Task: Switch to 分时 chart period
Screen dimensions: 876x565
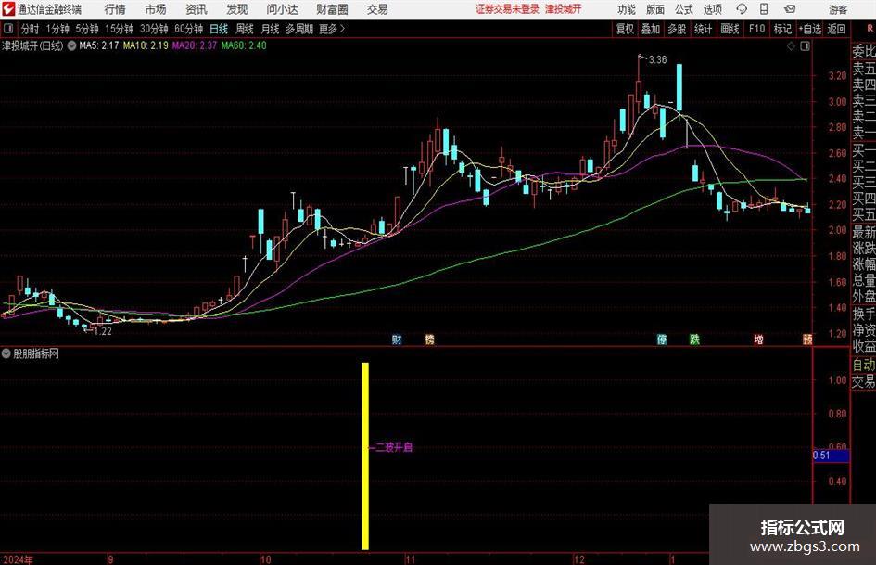Action: (x=31, y=29)
